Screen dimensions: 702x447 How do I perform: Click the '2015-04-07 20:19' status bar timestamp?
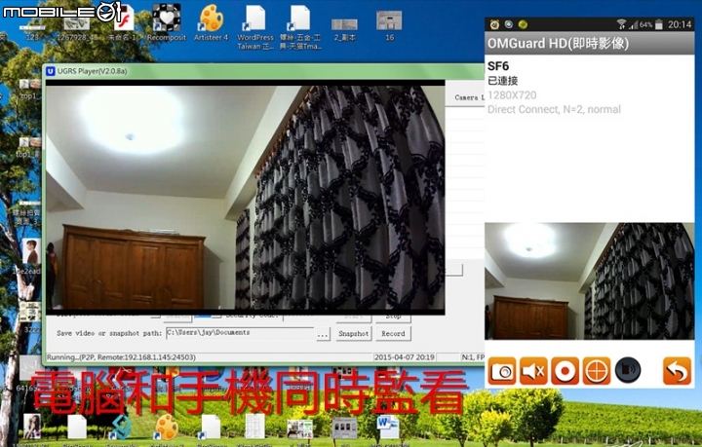coord(405,357)
